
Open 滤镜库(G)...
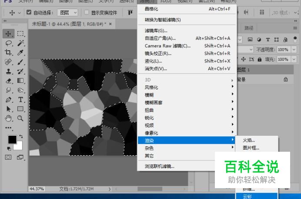coord(187,31)
